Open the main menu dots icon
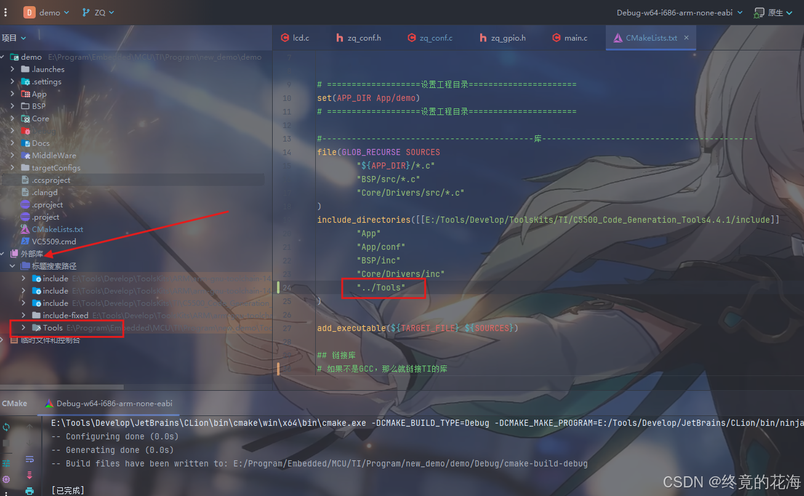 click(6, 12)
